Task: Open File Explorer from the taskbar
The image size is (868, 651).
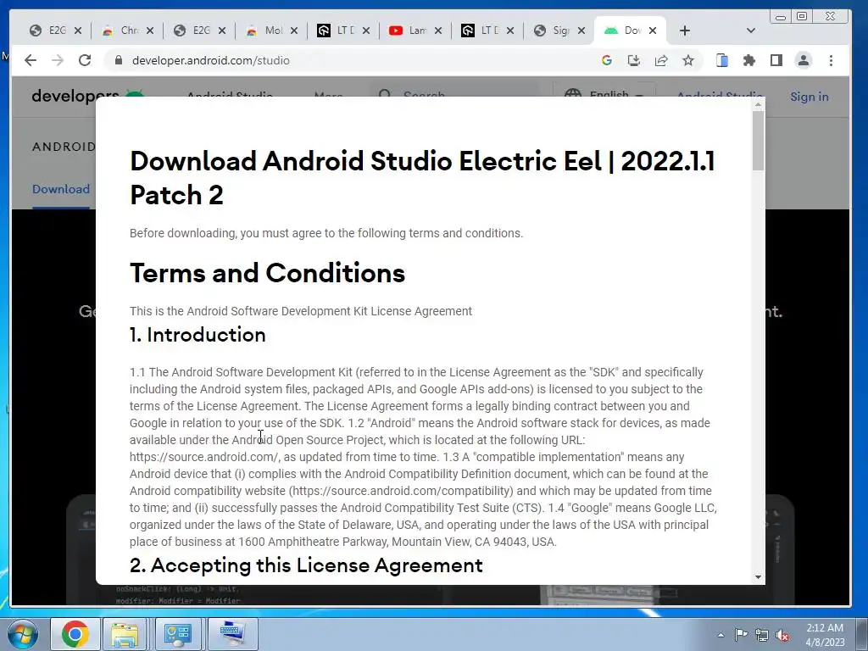Action: (125, 634)
